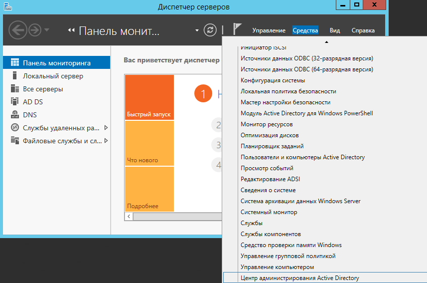Image resolution: width=427 pixels, height=283 pixels.
Task: Click the Все серверы sidebar icon
Action: point(15,89)
